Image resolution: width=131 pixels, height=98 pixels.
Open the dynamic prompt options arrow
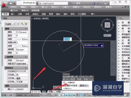[102, 46]
